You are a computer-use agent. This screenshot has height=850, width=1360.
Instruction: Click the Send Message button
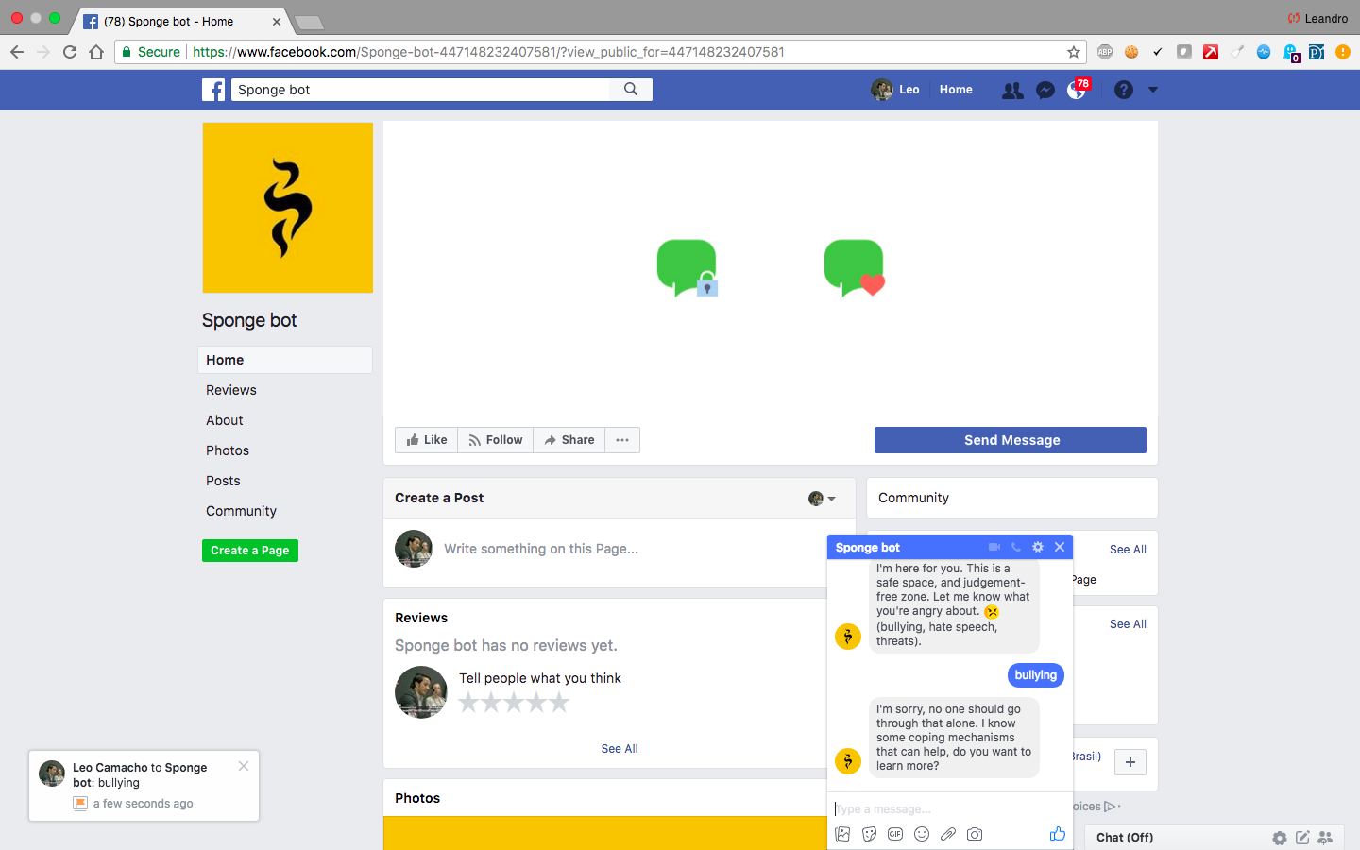[1011, 440]
